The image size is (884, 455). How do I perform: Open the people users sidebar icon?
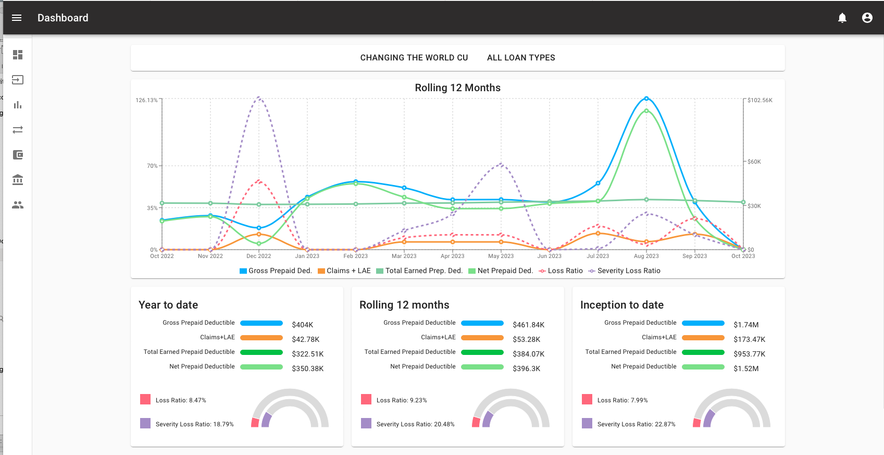pyautogui.click(x=18, y=205)
